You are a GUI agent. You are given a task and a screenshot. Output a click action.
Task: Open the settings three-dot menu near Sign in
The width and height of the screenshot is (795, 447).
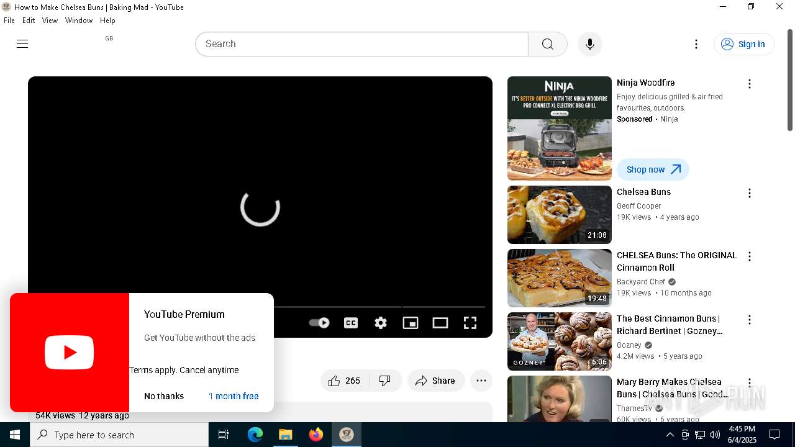click(696, 44)
